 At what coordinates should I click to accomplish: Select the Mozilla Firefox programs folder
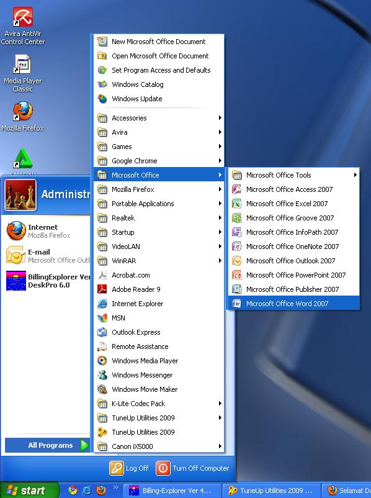(159, 189)
